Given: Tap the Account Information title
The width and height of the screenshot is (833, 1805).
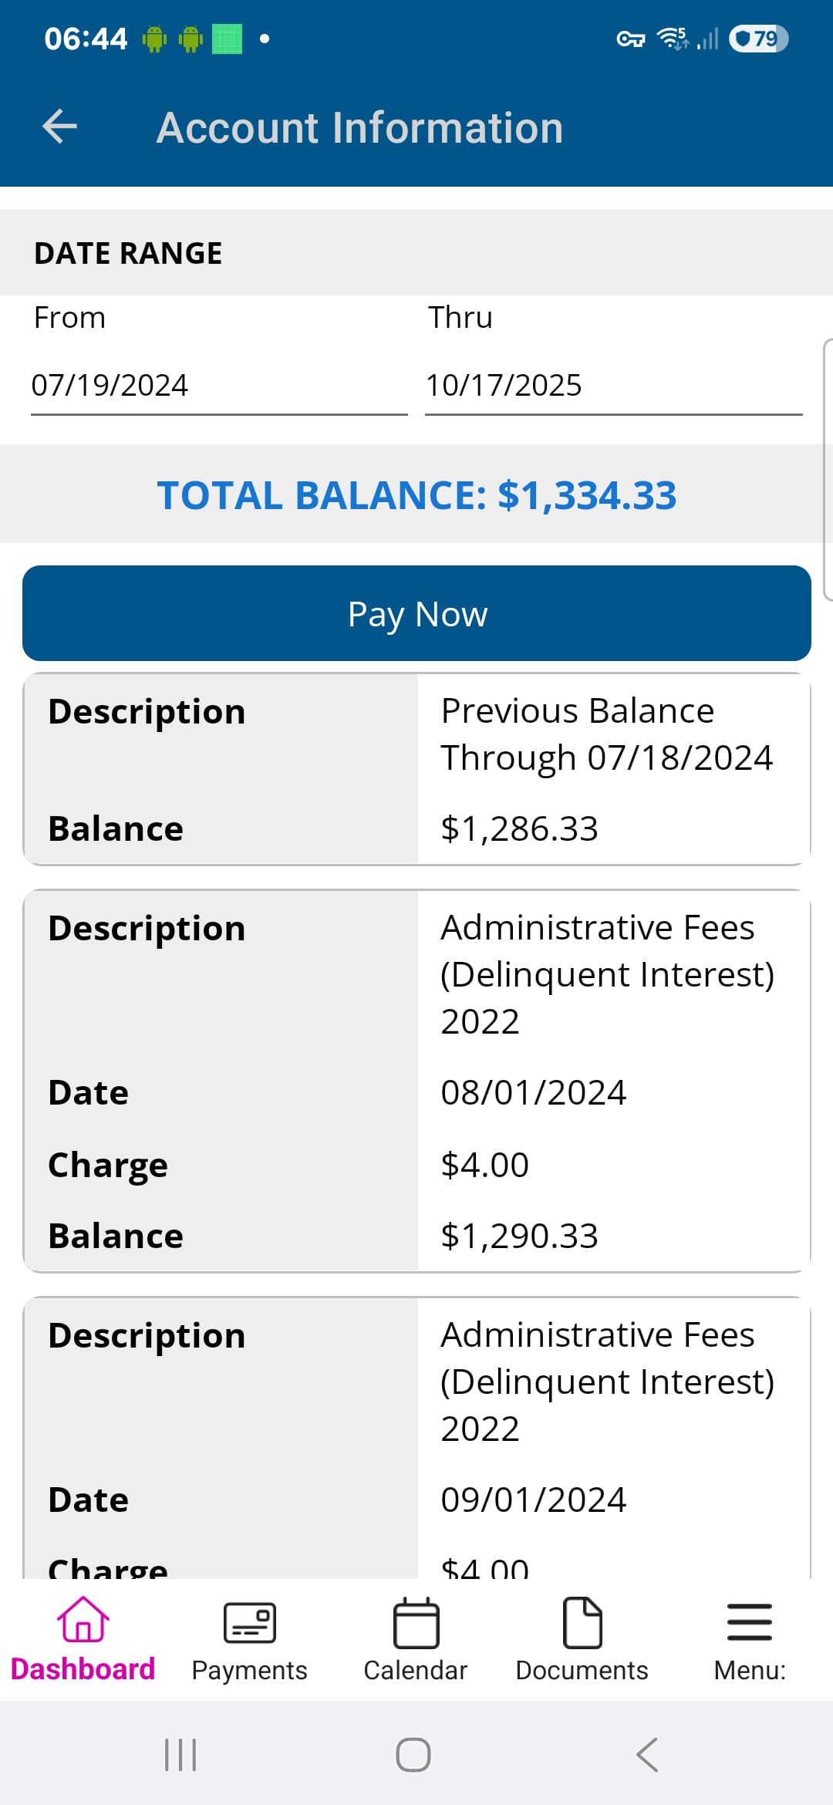Looking at the screenshot, I should coord(359,127).
